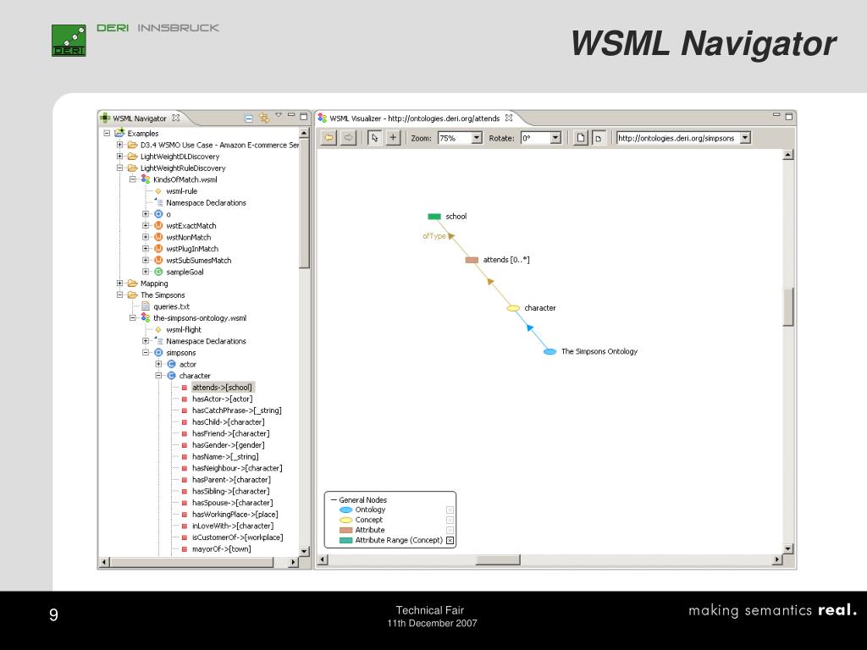This screenshot has width=867, height=650.
Task: Collapse the LightWeightRuleDiscovery folder
Action: coord(119,168)
